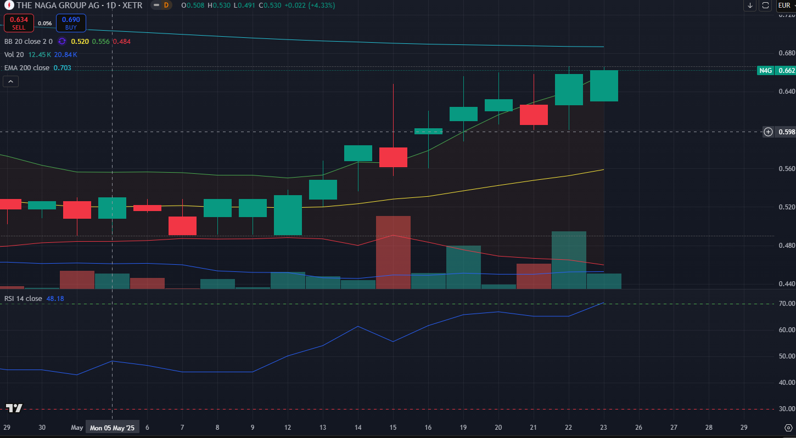Click the RSI 40.00 axis label
Viewport: 796px width, 438px height.
[787, 383]
